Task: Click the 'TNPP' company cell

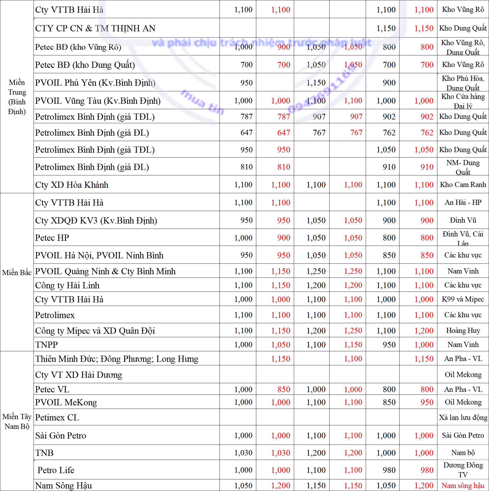Action: tap(127, 345)
